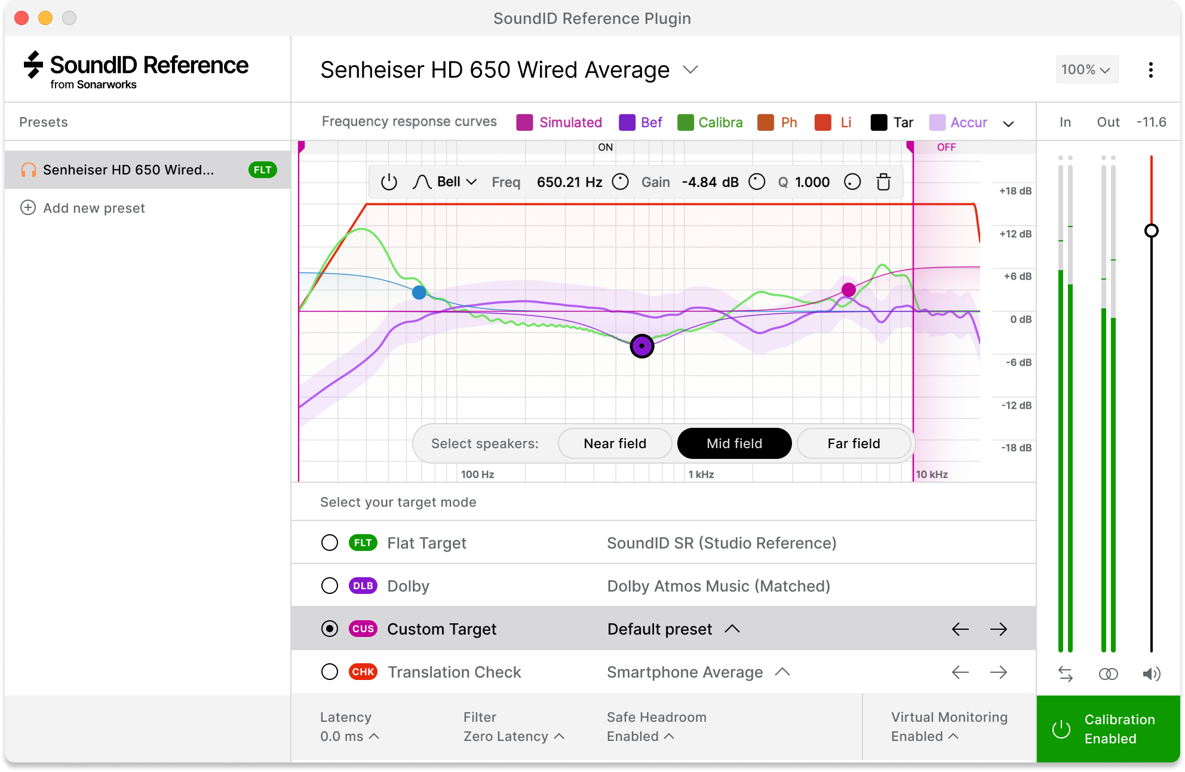Image resolution: width=1185 pixels, height=772 pixels.
Task: Toggle the EQ band power icon
Action: tap(389, 182)
